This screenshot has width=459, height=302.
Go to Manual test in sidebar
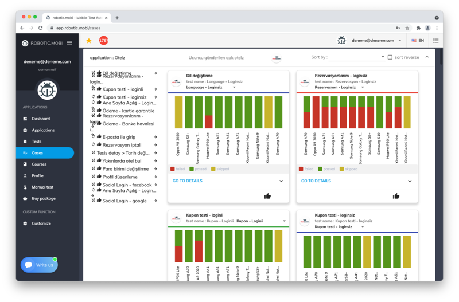42,187
